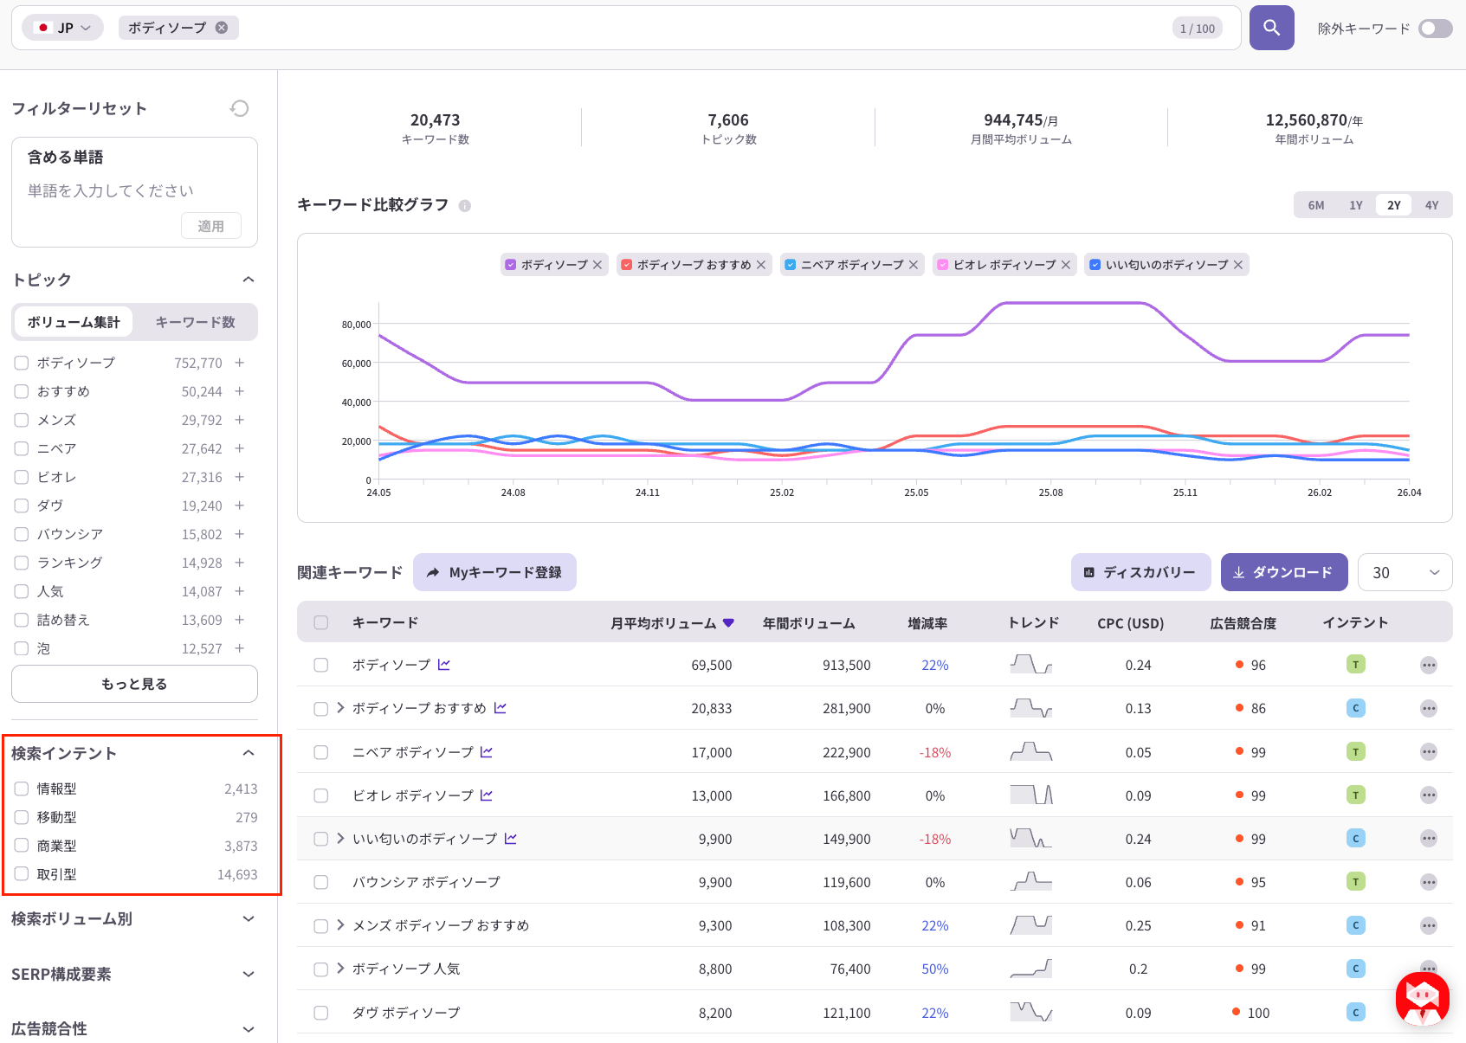This screenshot has height=1043, width=1466.
Task: Open more options for ニベア ボディソープ row
Action: (x=1429, y=752)
